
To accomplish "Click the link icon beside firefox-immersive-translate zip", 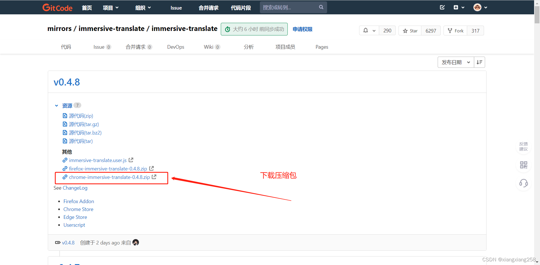I will click(65, 169).
